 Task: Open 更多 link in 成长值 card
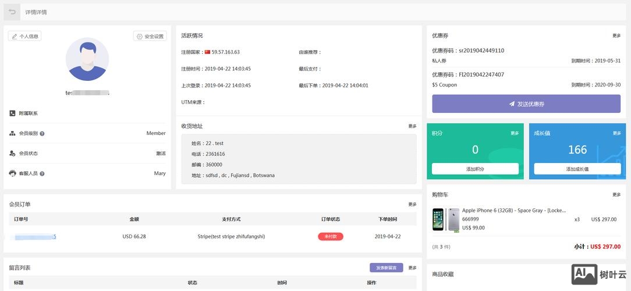(617, 133)
